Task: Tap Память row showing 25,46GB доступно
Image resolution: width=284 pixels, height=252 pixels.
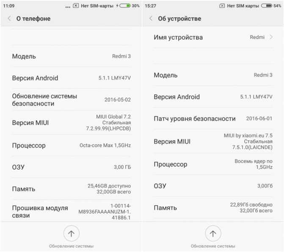Action: pyautogui.click(x=72, y=189)
